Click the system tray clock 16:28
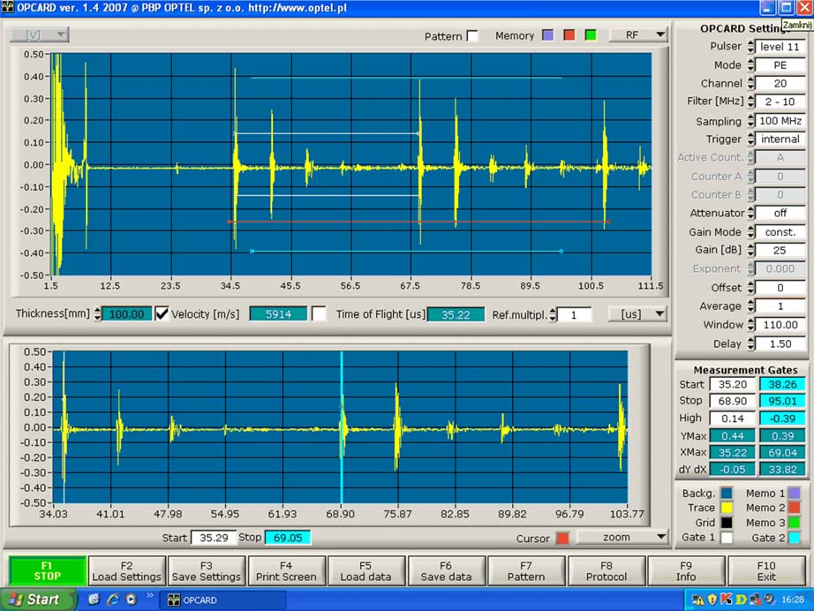 click(792, 600)
